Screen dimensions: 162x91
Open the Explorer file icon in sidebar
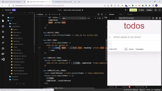coord(3,21)
